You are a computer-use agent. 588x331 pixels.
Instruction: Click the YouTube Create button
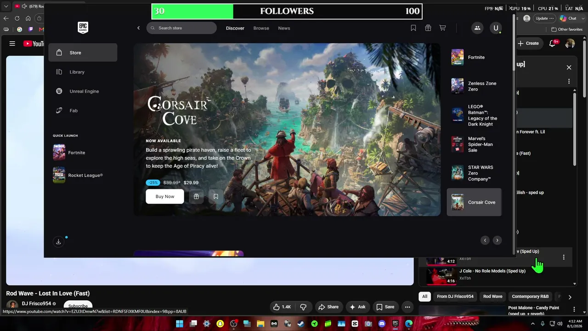[x=528, y=43]
